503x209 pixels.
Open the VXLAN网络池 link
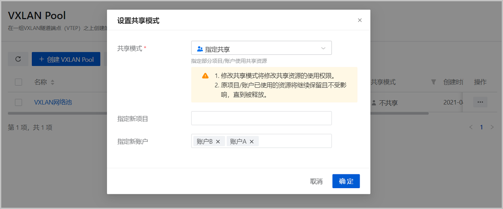tap(53, 102)
